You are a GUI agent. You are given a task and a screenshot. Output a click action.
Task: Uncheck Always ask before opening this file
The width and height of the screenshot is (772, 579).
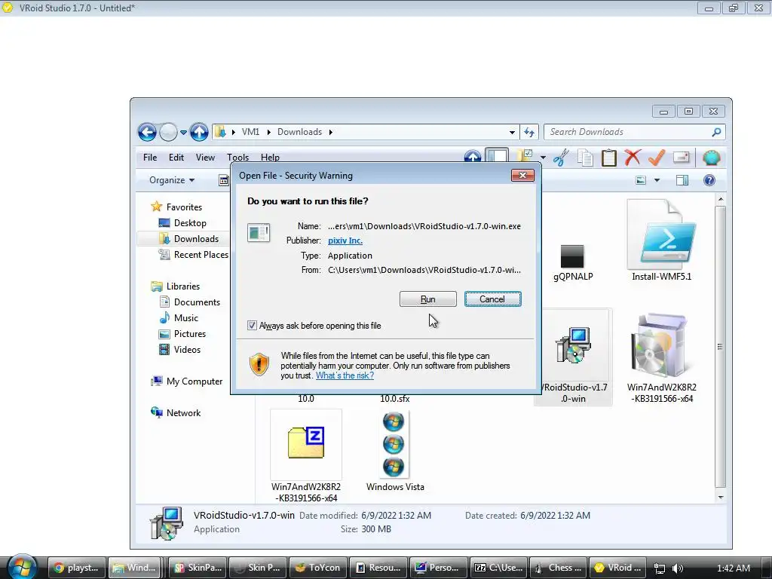tap(252, 326)
